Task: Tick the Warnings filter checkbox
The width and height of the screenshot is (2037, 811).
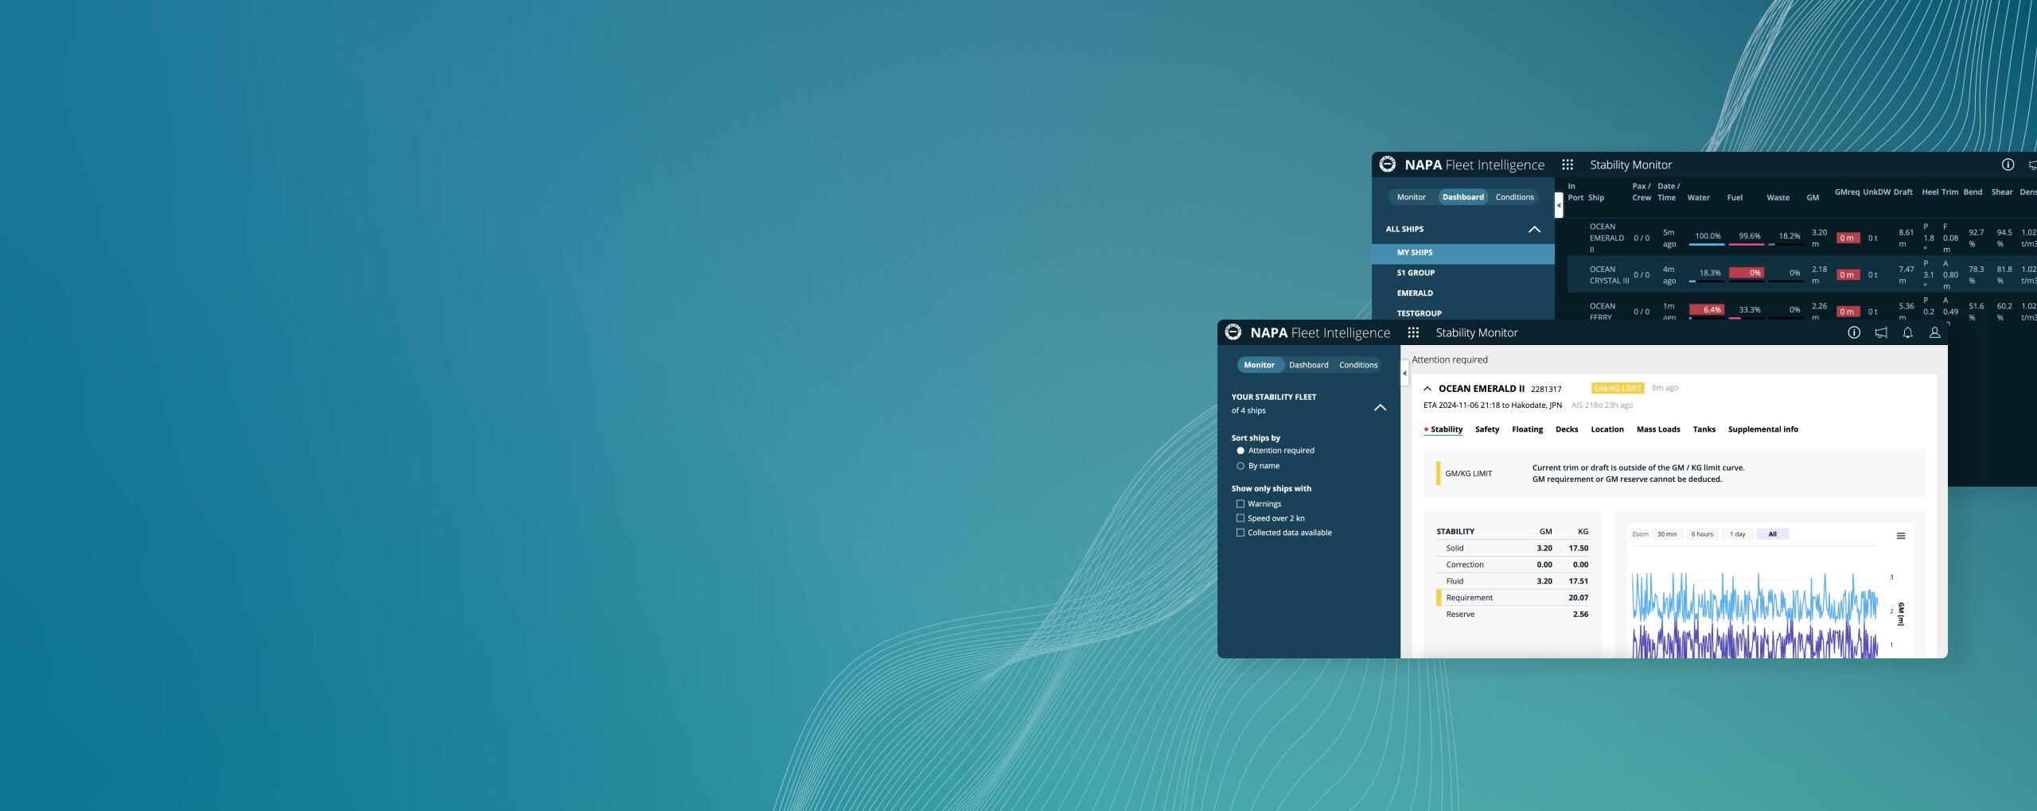Action: pyautogui.click(x=1240, y=504)
